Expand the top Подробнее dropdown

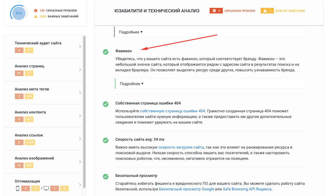point(131,32)
